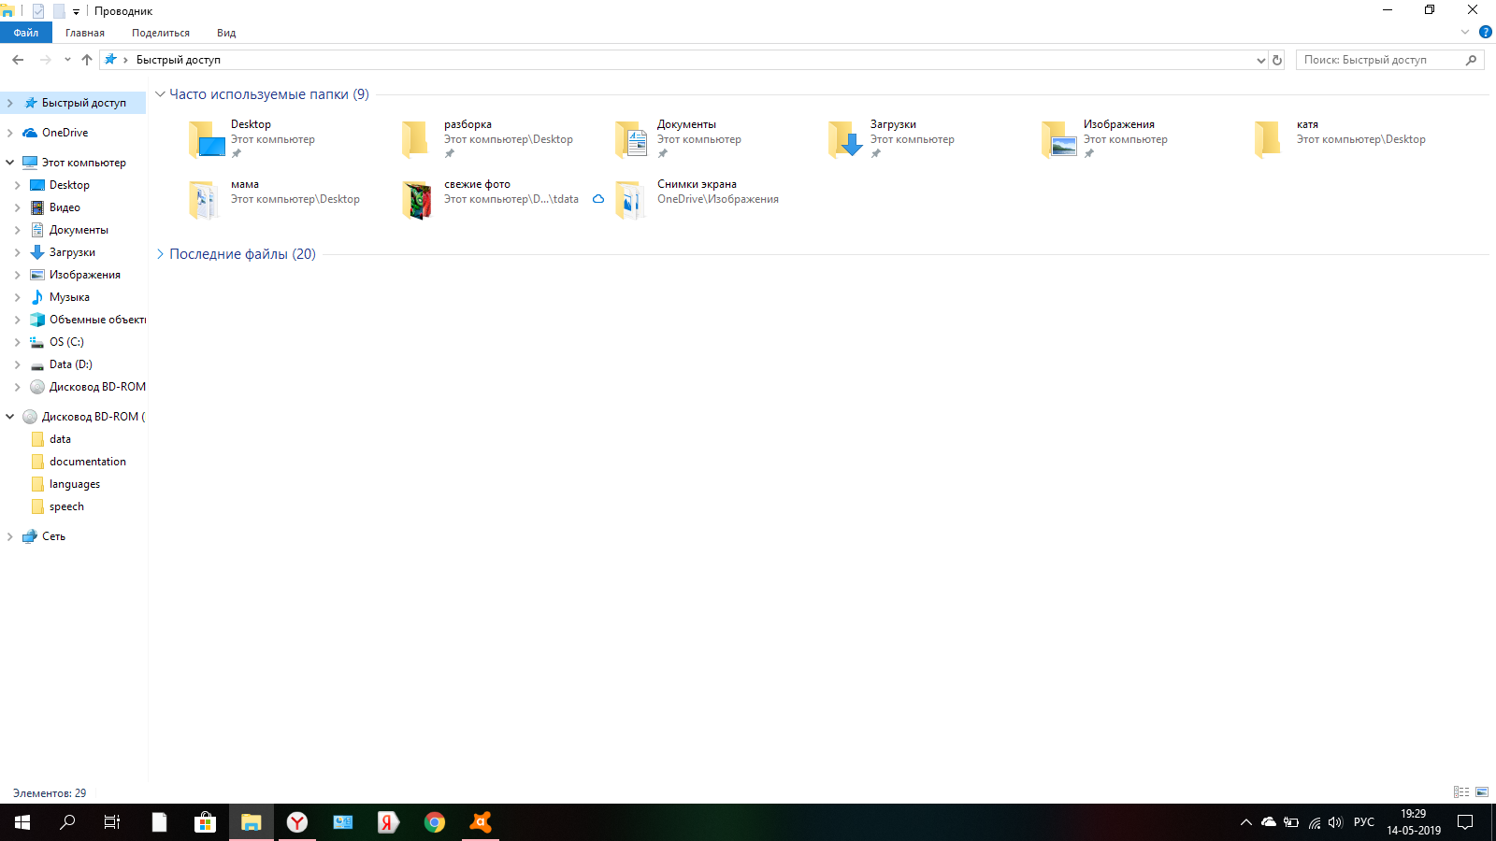Collapse the lower Дисковод BD-ROM node
The width and height of the screenshot is (1496, 841).
click(9, 417)
